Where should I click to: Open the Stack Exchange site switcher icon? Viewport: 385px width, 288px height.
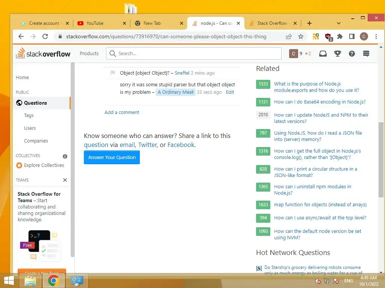point(366,54)
